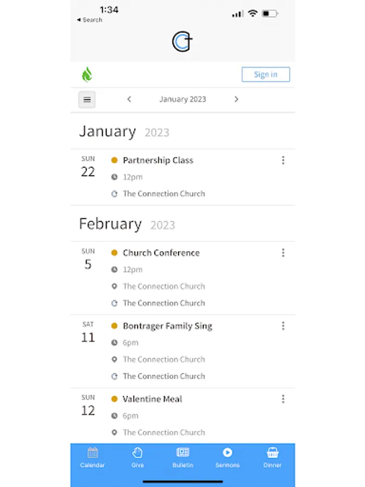Open options menu for Valentine Meal
Image resolution: width=365 pixels, height=487 pixels.
click(283, 399)
